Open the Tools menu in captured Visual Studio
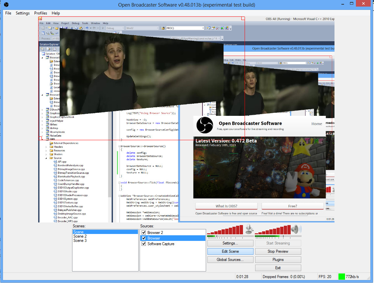This screenshot has height=283, width=374. point(85,23)
